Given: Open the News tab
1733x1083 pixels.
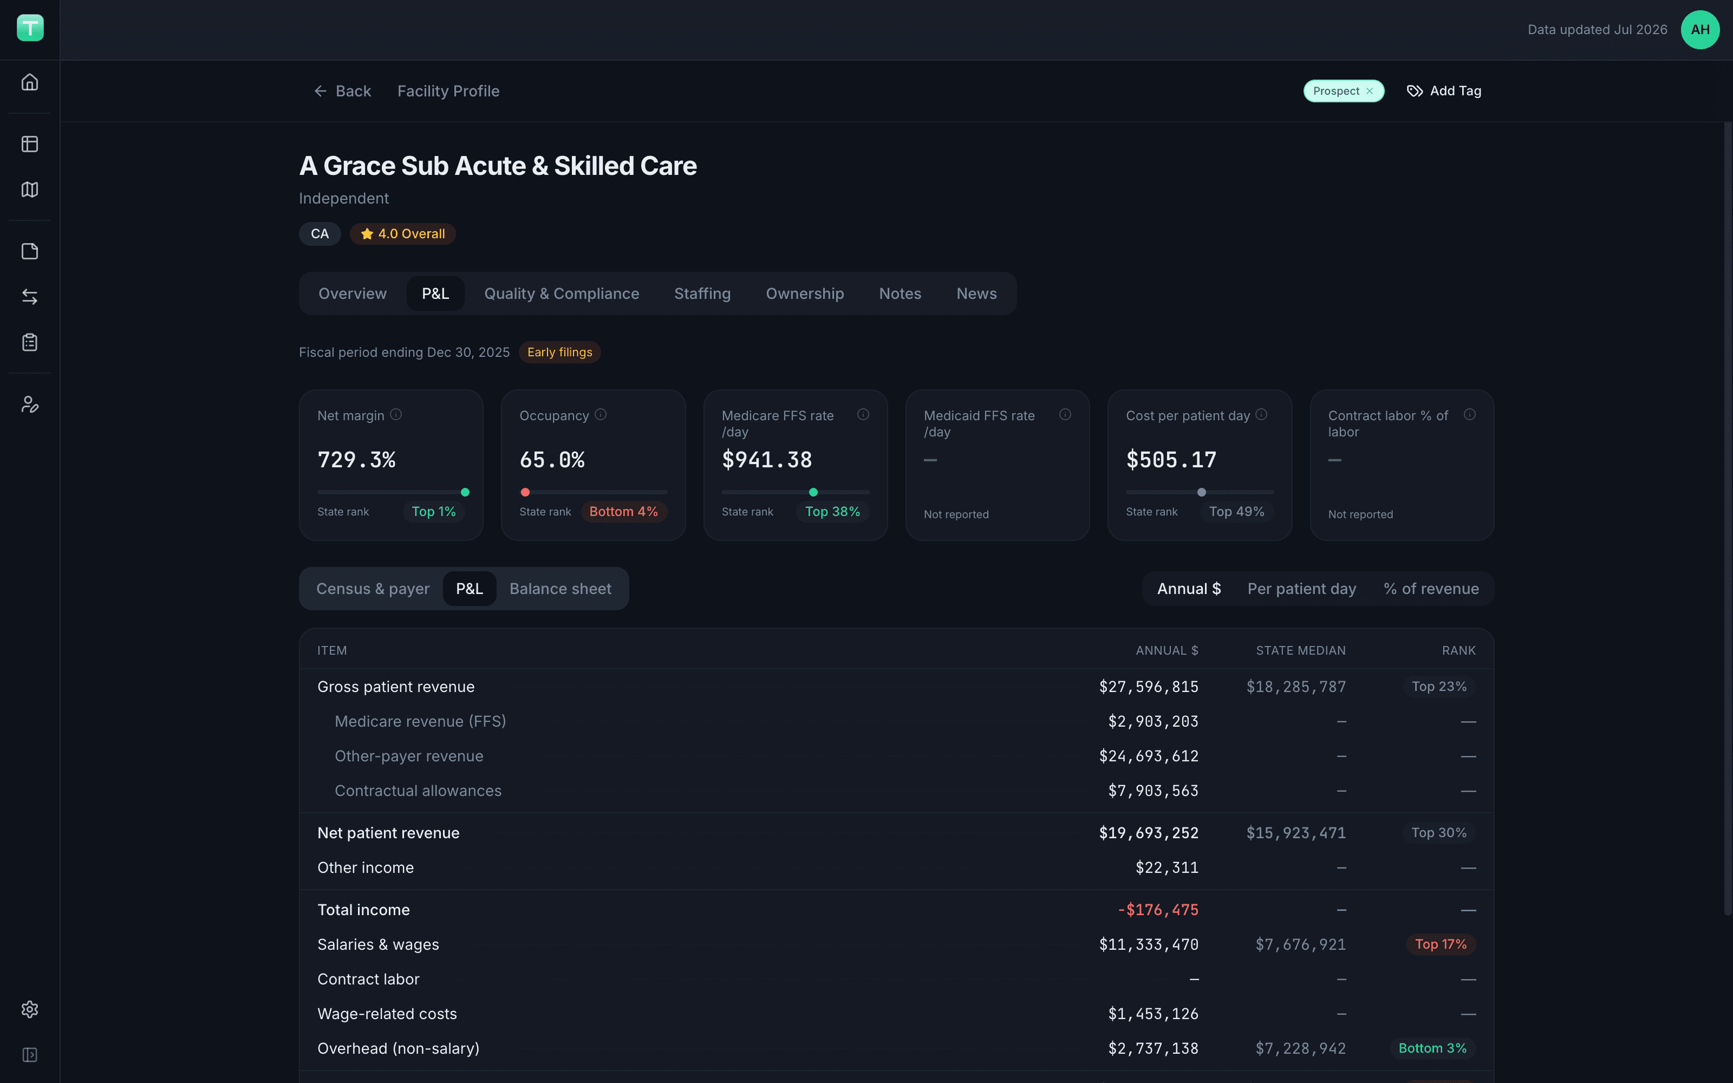Looking at the screenshot, I should point(977,293).
